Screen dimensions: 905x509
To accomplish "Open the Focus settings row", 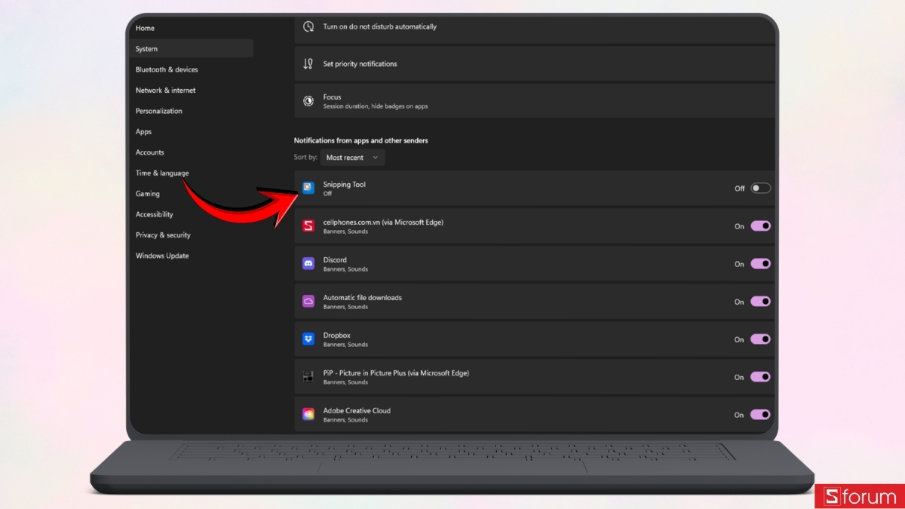I will point(535,101).
